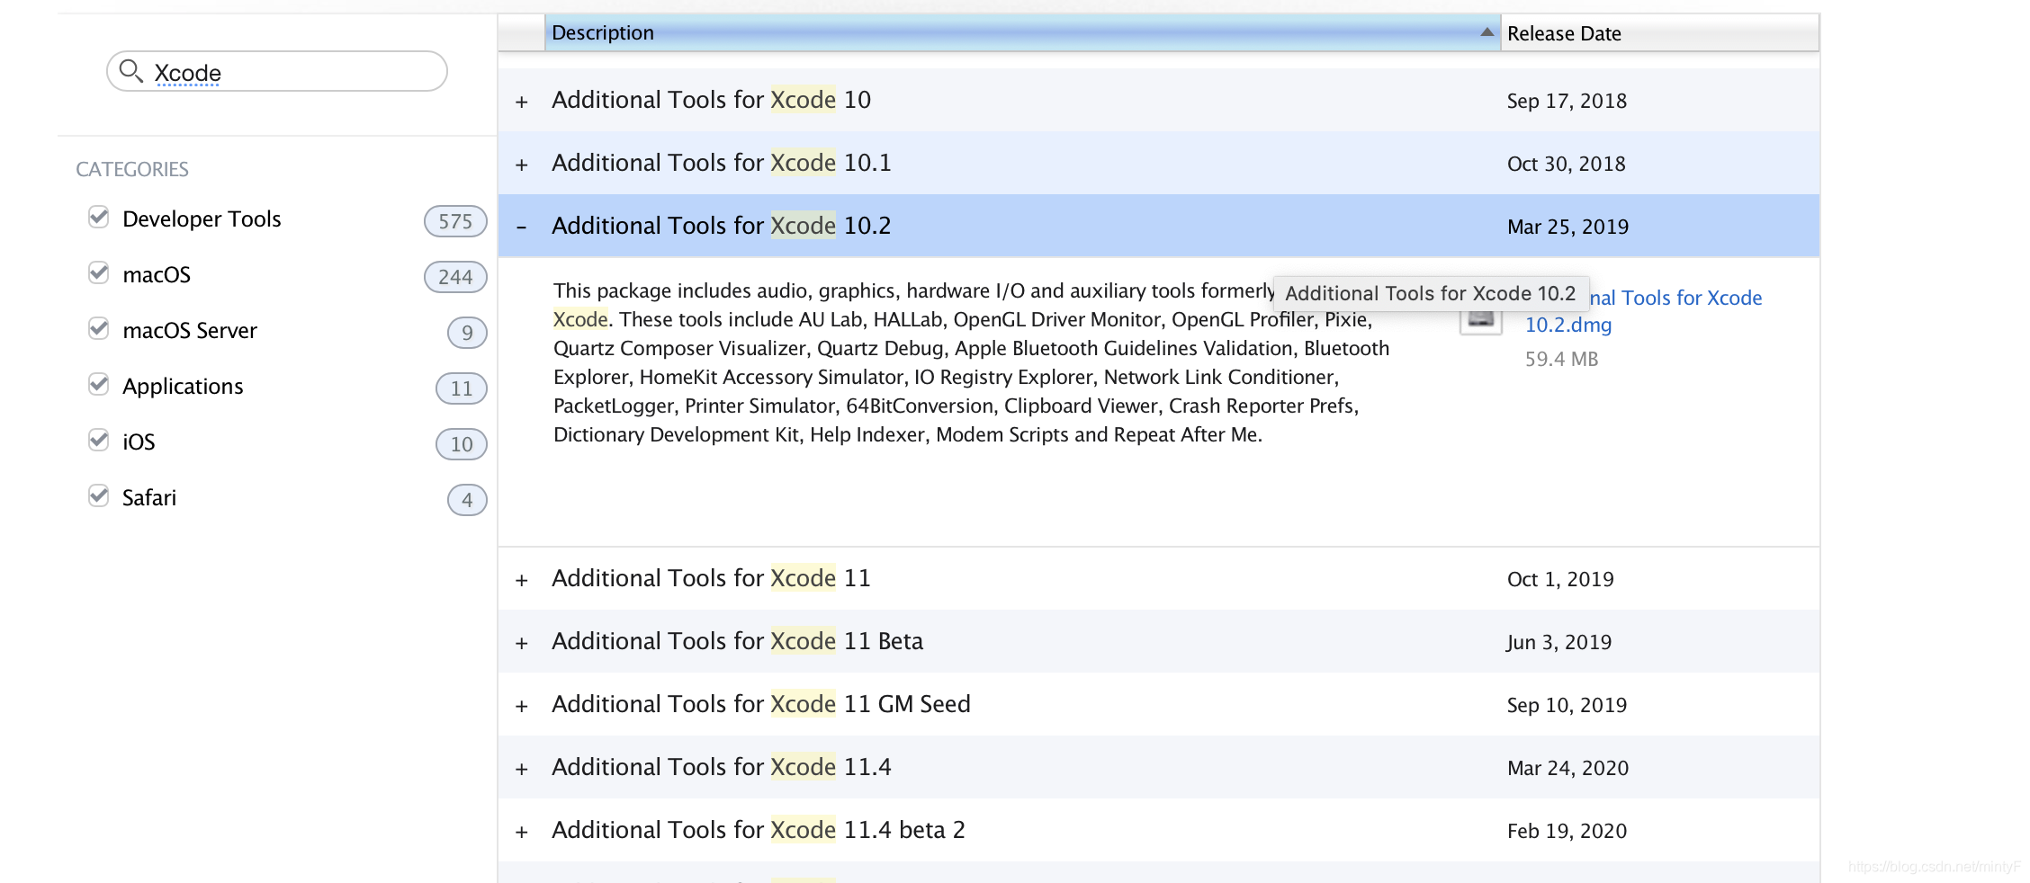Image resolution: width=2030 pixels, height=883 pixels.
Task: Click the 10 count badge for iOS
Action: pyautogui.click(x=462, y=444)
